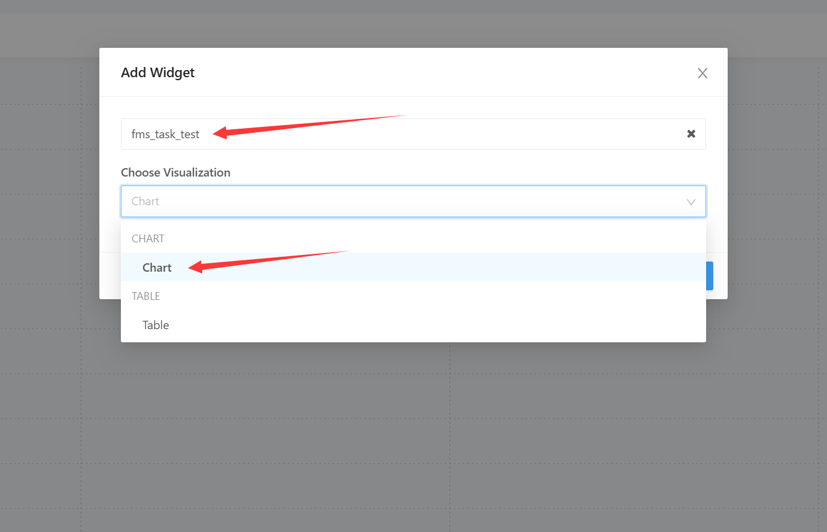Click the Add Widget dialog title

click(158, 73)
